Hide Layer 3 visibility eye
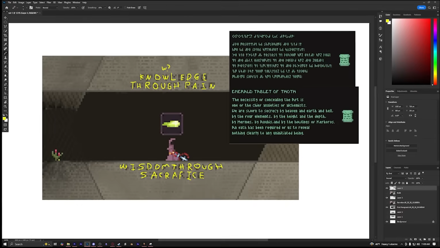The height and width of the screenshot is (248, 440). pyautogui.click(x=387, y=198)
